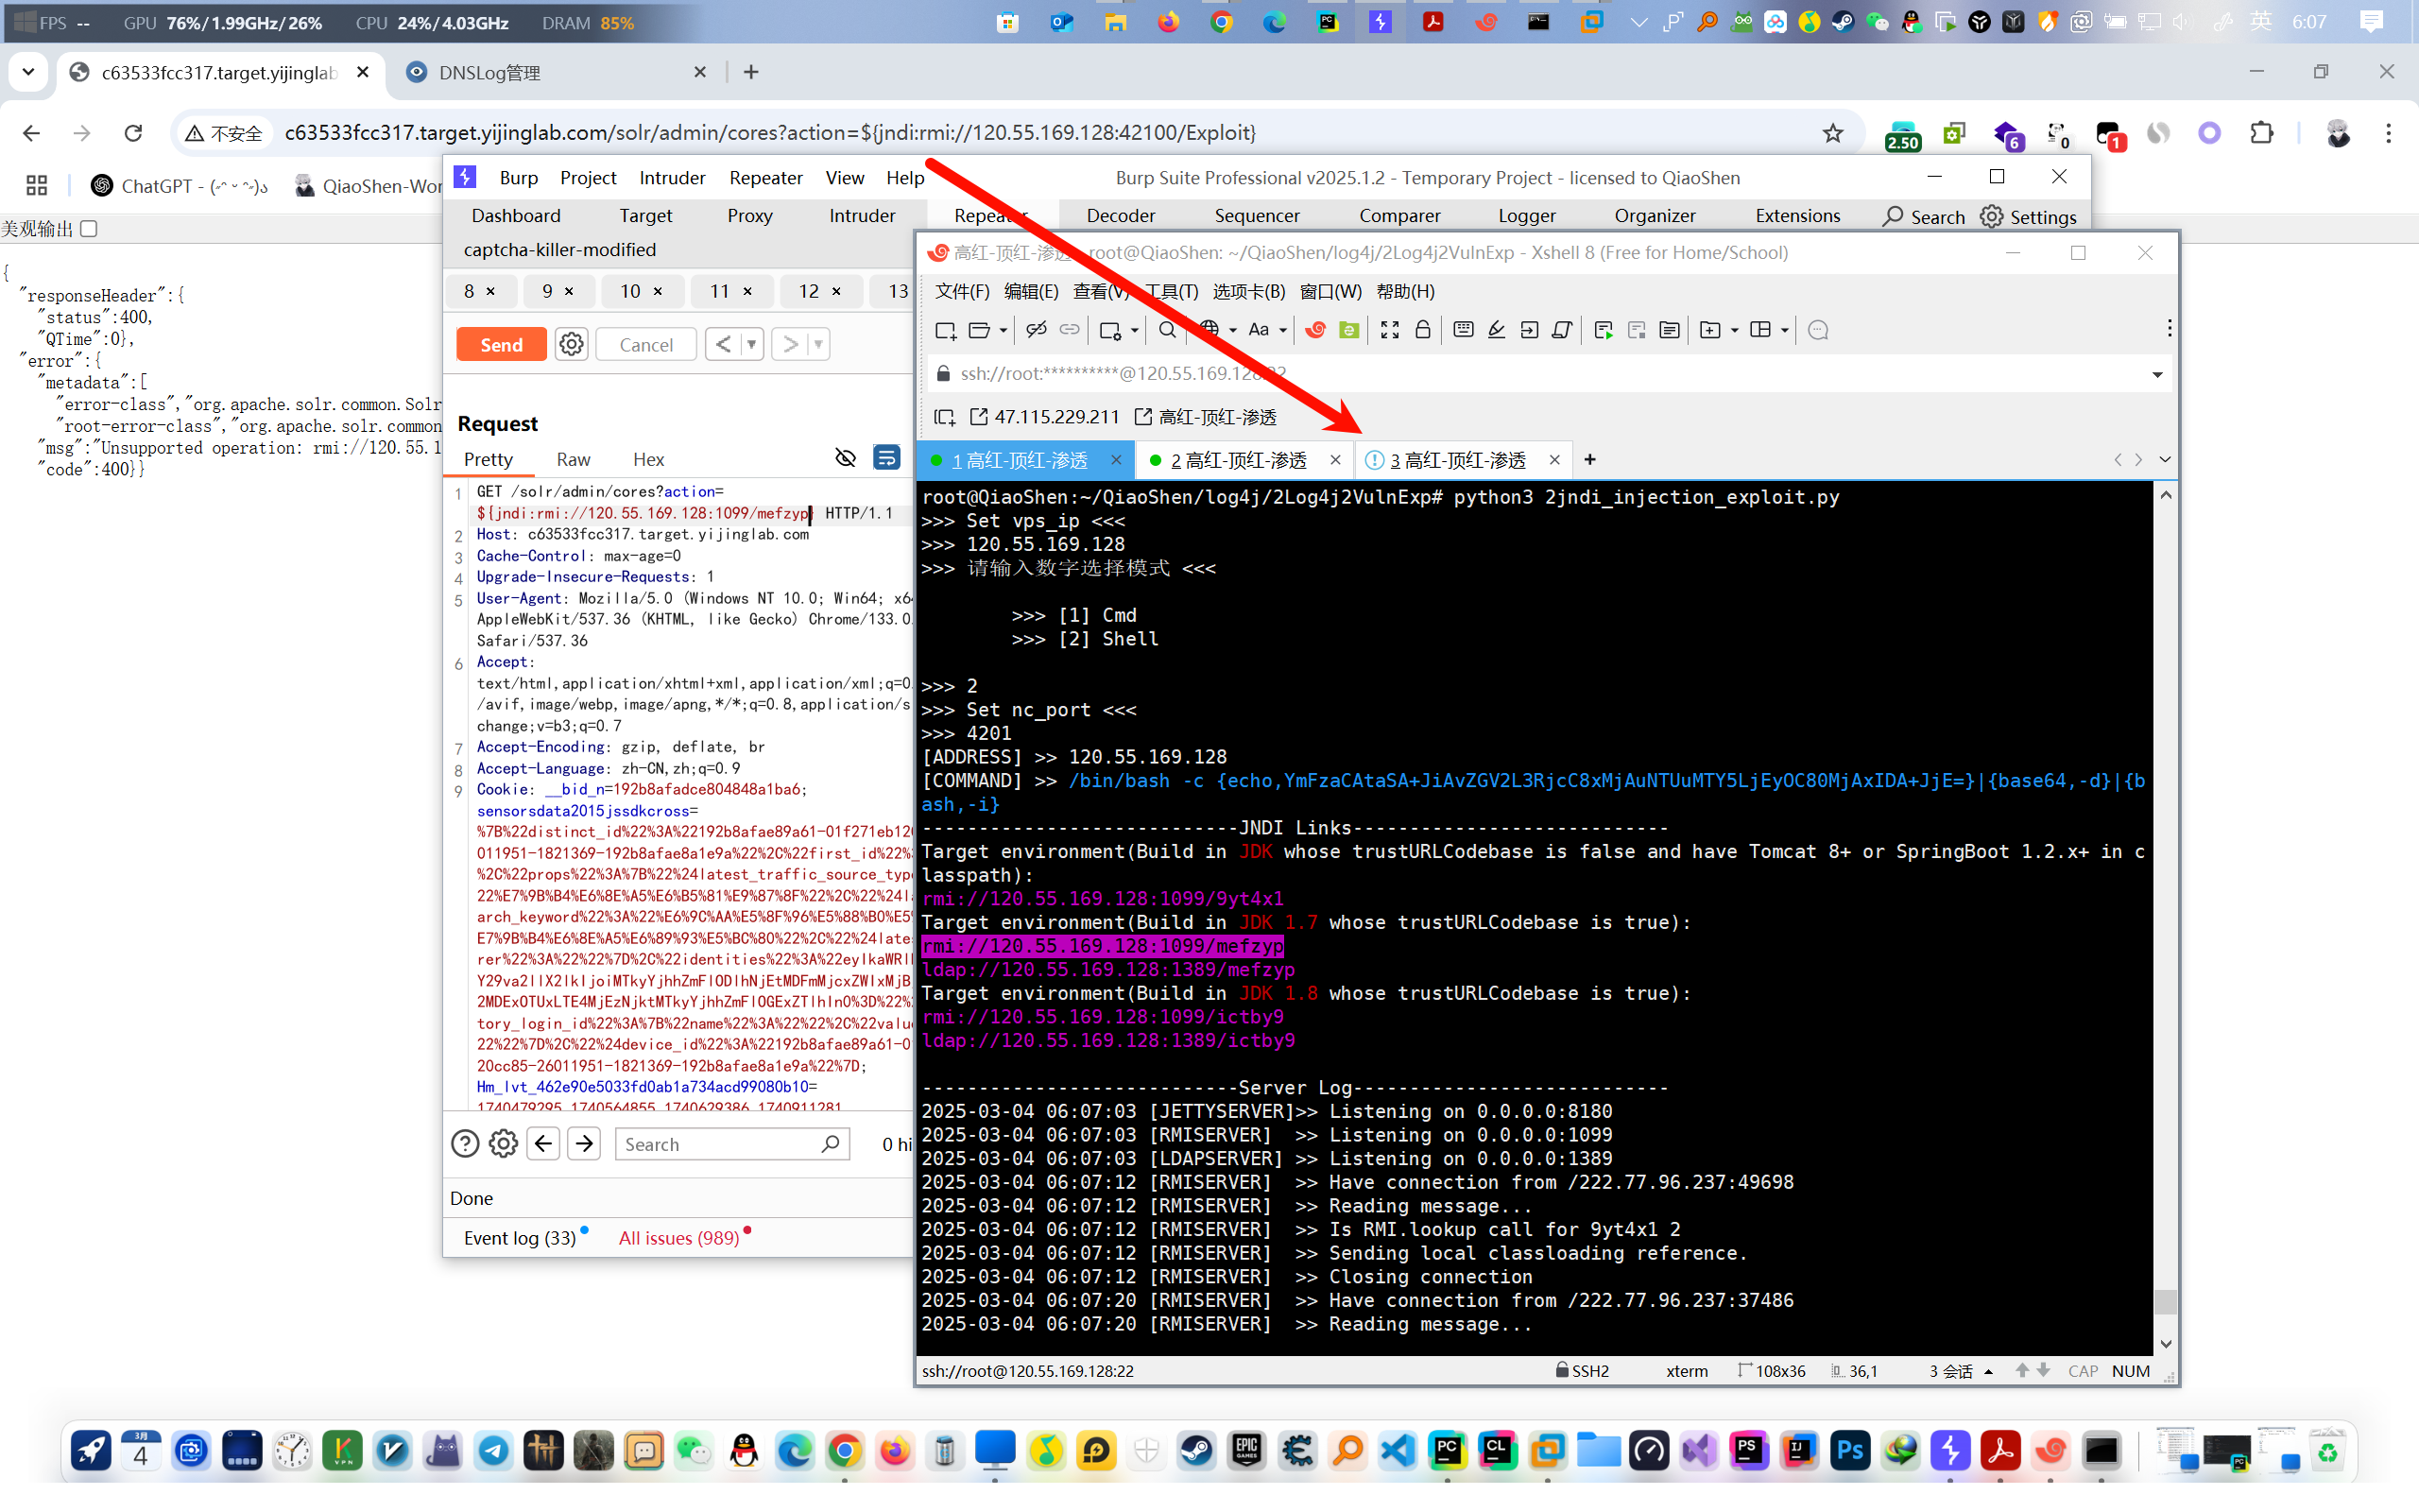Viewport: 2419px width, 1512px height.
Task: Click the Burp request Search input field
Action: pos(720,1144)
